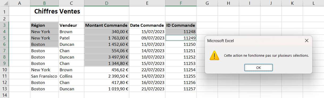Select the amount cell 554,06 €
The height and width of the screenshot is (98, 324).
(x=107, y=51)
